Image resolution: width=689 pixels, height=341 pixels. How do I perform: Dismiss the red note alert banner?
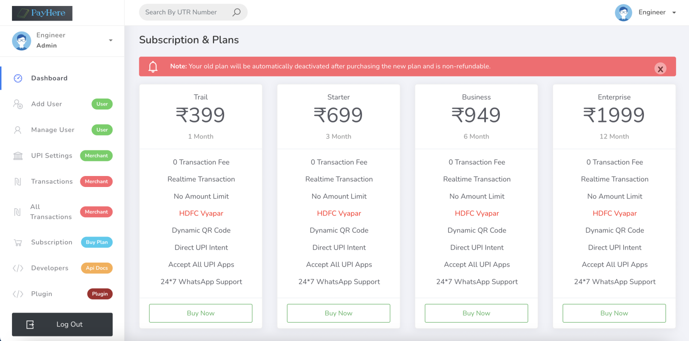pyautogui.click(x=660, y=69)
